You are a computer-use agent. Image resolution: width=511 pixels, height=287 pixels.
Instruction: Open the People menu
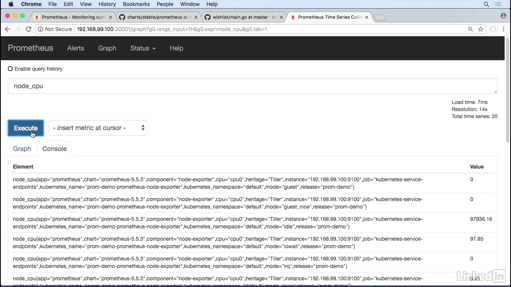coord(165,4)
